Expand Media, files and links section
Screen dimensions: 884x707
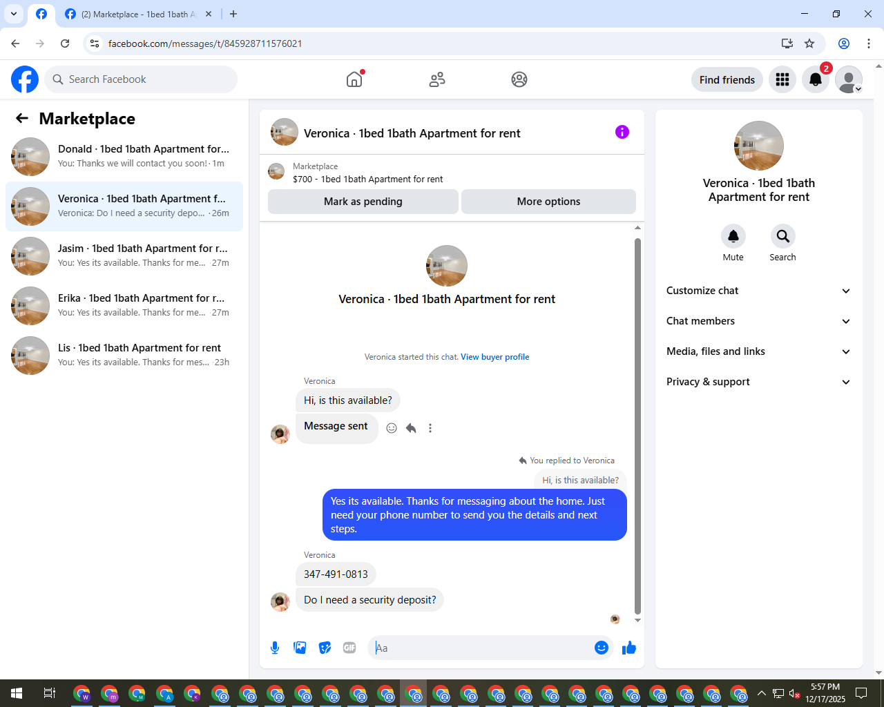pyautogui.click(x=758, y=351)
